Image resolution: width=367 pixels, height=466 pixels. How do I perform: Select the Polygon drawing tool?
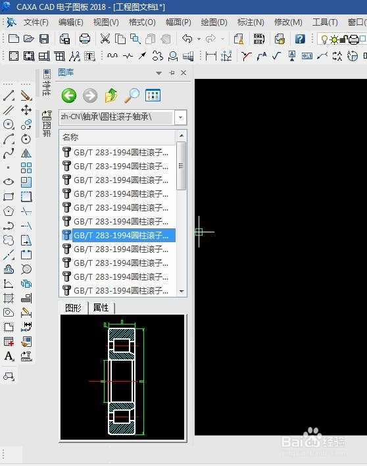click(9, 211)
